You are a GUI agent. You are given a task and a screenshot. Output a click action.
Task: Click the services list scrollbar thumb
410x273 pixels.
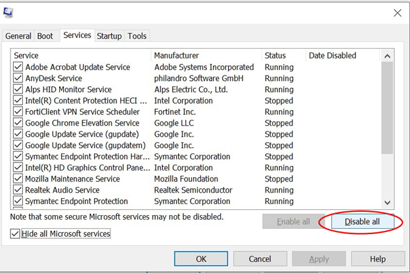click(x=387, y=108)
